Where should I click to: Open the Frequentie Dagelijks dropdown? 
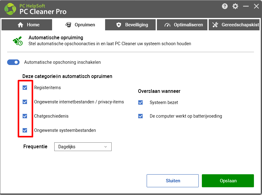click(83, 147)
